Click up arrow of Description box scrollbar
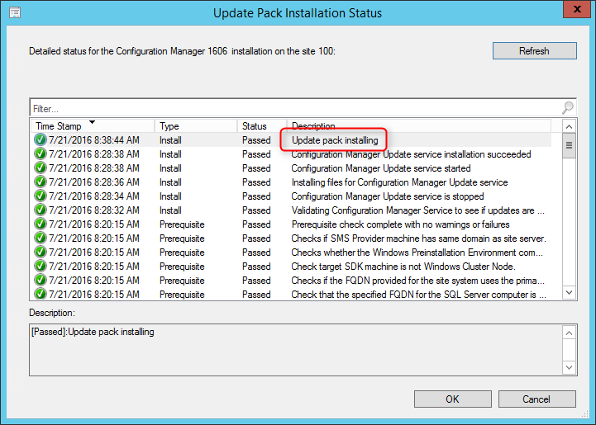The height and width of the screenshot is (425, 596). coord(569,333)
